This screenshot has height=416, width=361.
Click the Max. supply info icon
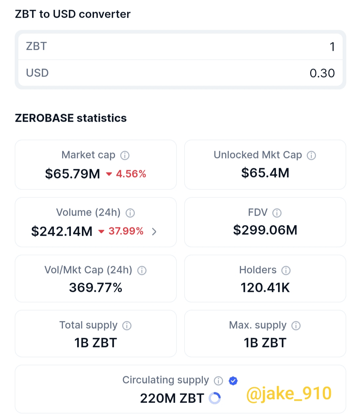tap(296, 326)
